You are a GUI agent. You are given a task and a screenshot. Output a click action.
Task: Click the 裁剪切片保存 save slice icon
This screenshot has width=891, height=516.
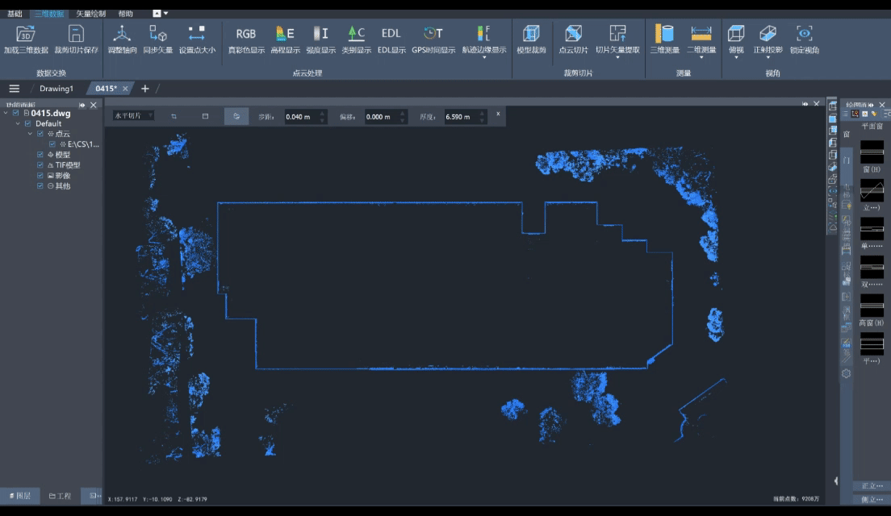pos(76,34)
